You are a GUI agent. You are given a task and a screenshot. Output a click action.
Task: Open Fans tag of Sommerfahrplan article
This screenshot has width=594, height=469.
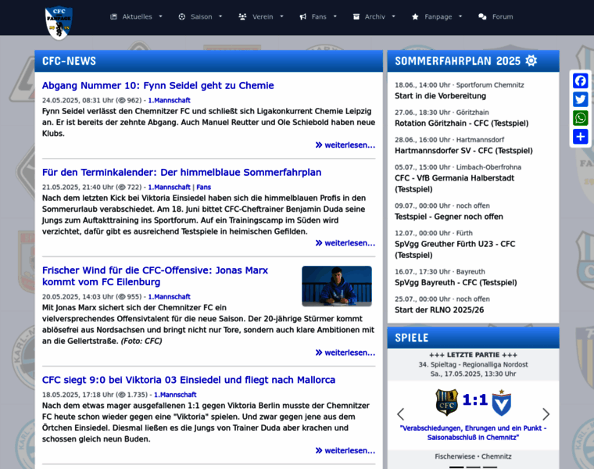coord(203,187)
